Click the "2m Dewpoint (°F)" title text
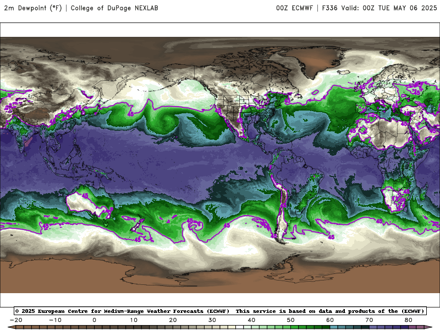 [x=33, y=8]
